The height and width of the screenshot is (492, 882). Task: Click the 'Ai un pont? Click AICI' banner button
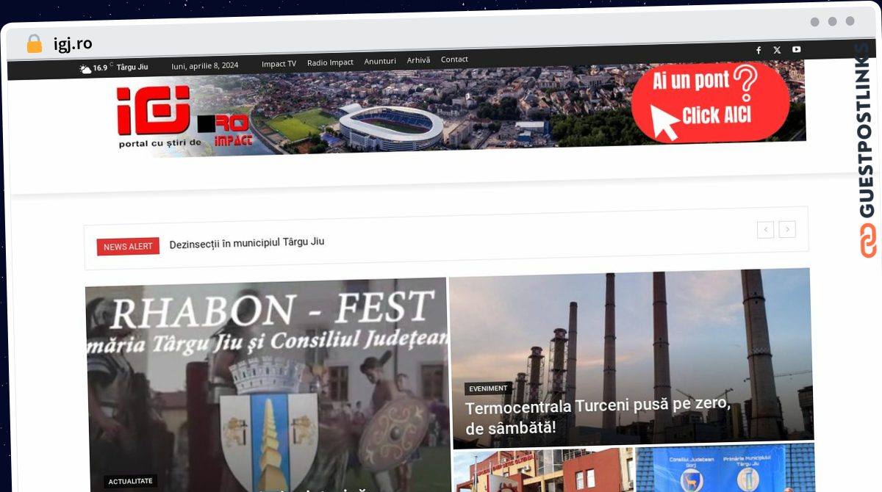[710, 102]
